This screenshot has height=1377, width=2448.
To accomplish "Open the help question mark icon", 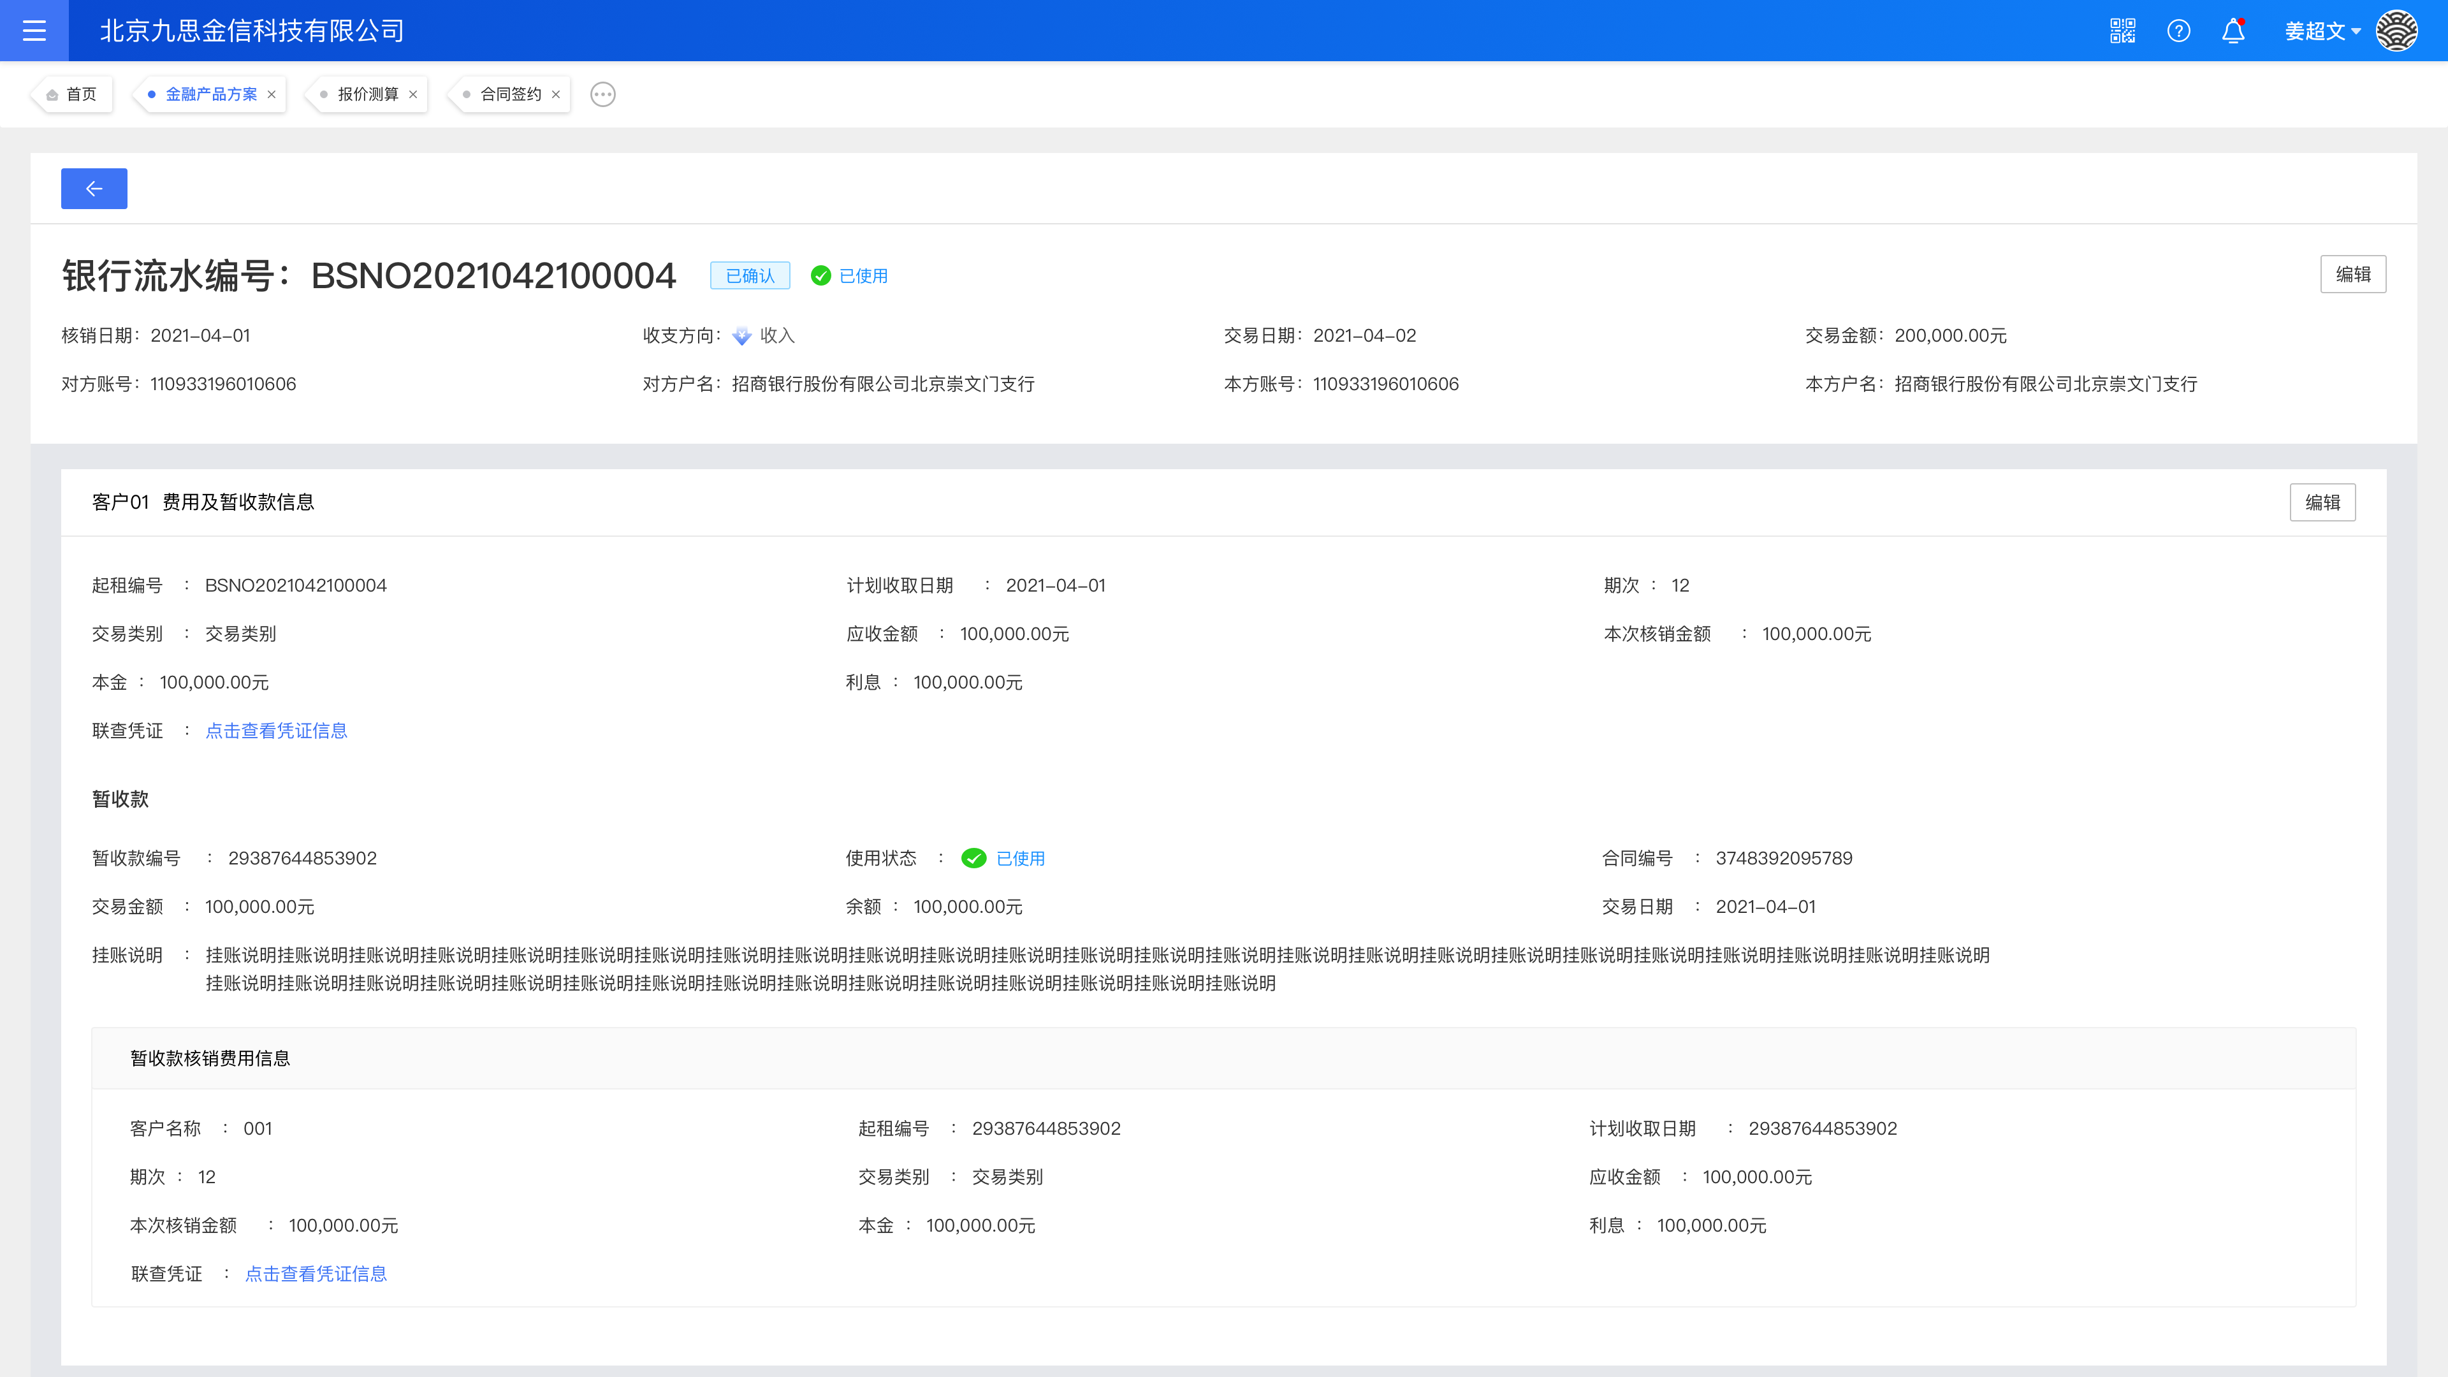I will [2178, 31].
